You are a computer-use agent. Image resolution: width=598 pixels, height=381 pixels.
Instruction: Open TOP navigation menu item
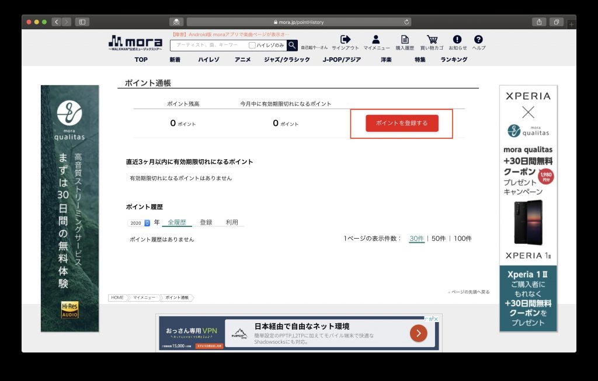(x=141, y=60)
